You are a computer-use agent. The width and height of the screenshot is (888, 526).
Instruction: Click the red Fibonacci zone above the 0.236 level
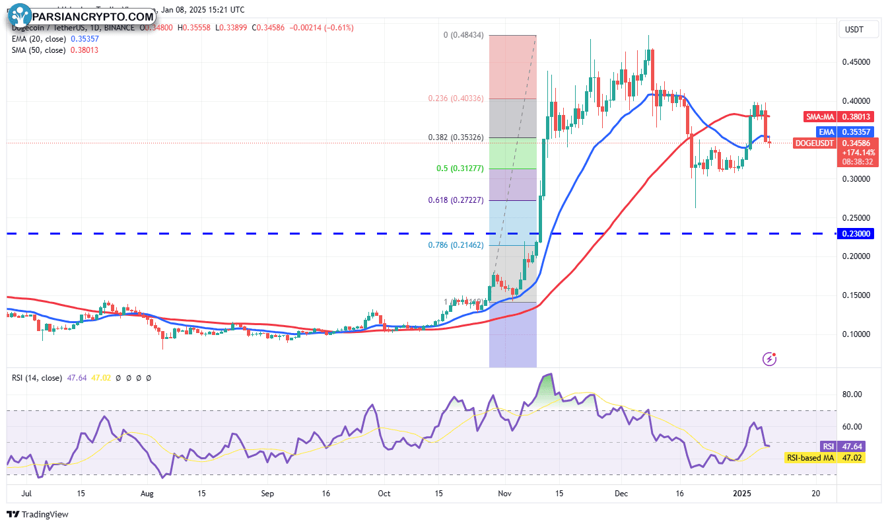click(512, 67)
